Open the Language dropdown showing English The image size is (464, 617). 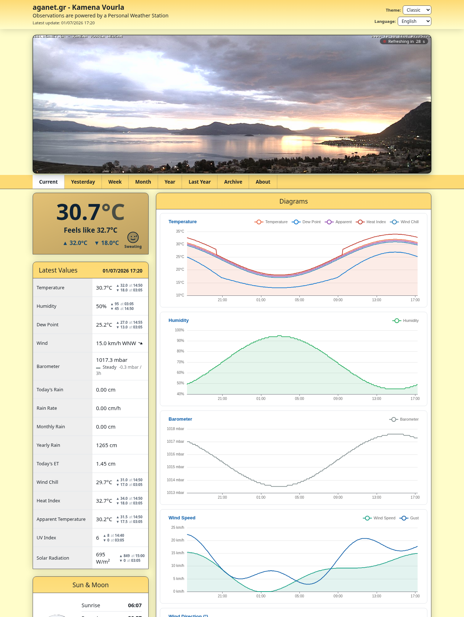click(x=414, y=21)
